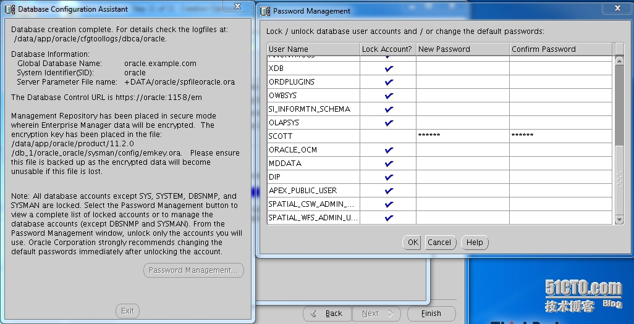Close the Password Management window
The height and width of the screenshot is (324, 634).
[x=617, y=7]
